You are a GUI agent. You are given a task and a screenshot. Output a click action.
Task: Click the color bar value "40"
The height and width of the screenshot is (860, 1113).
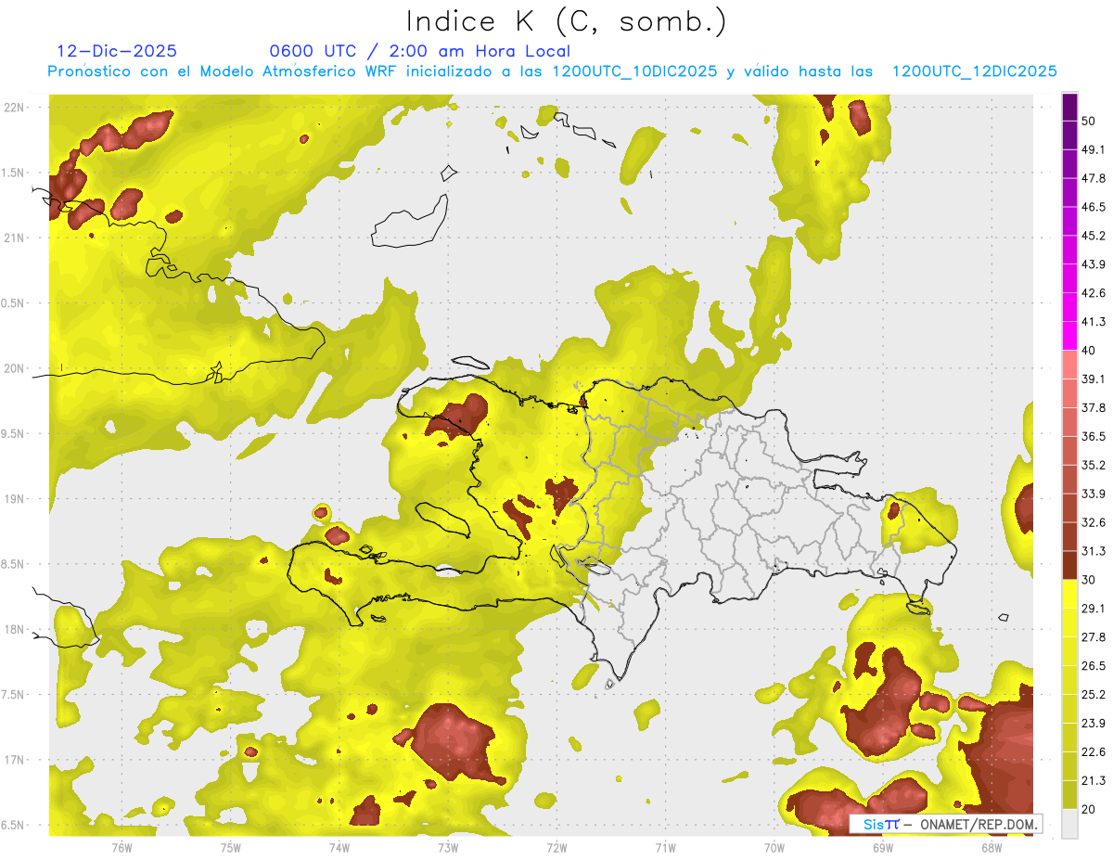pyautogui.click(x=1089, y=351)
